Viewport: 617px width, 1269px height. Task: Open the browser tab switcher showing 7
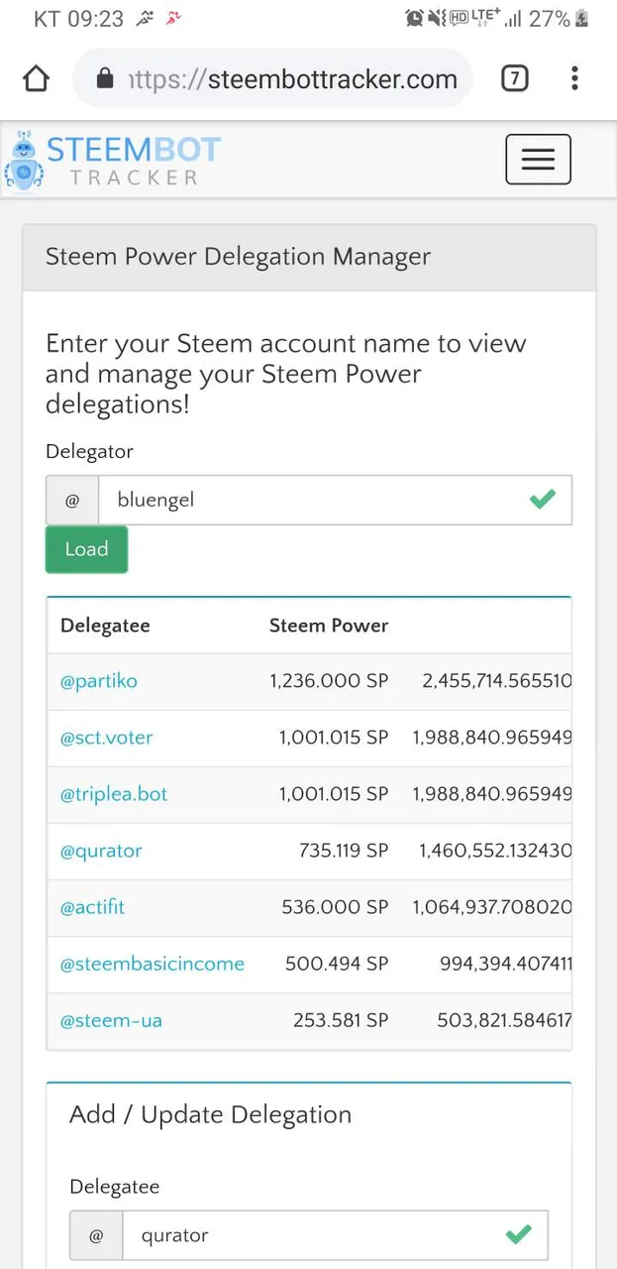click(x=514, y=78)
